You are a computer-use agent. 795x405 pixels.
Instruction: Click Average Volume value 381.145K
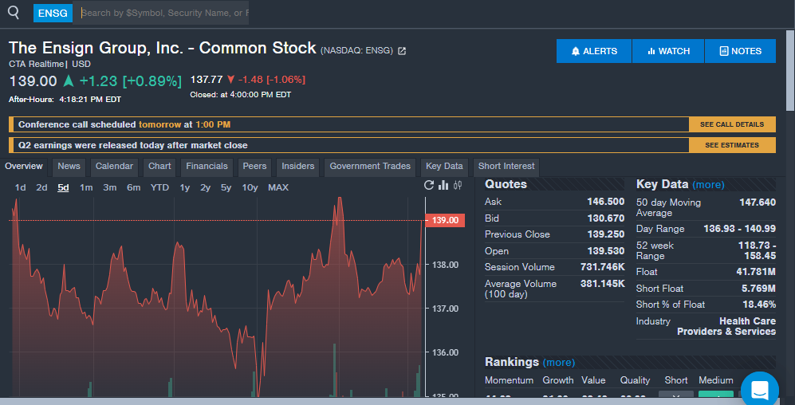pos(602,284)
